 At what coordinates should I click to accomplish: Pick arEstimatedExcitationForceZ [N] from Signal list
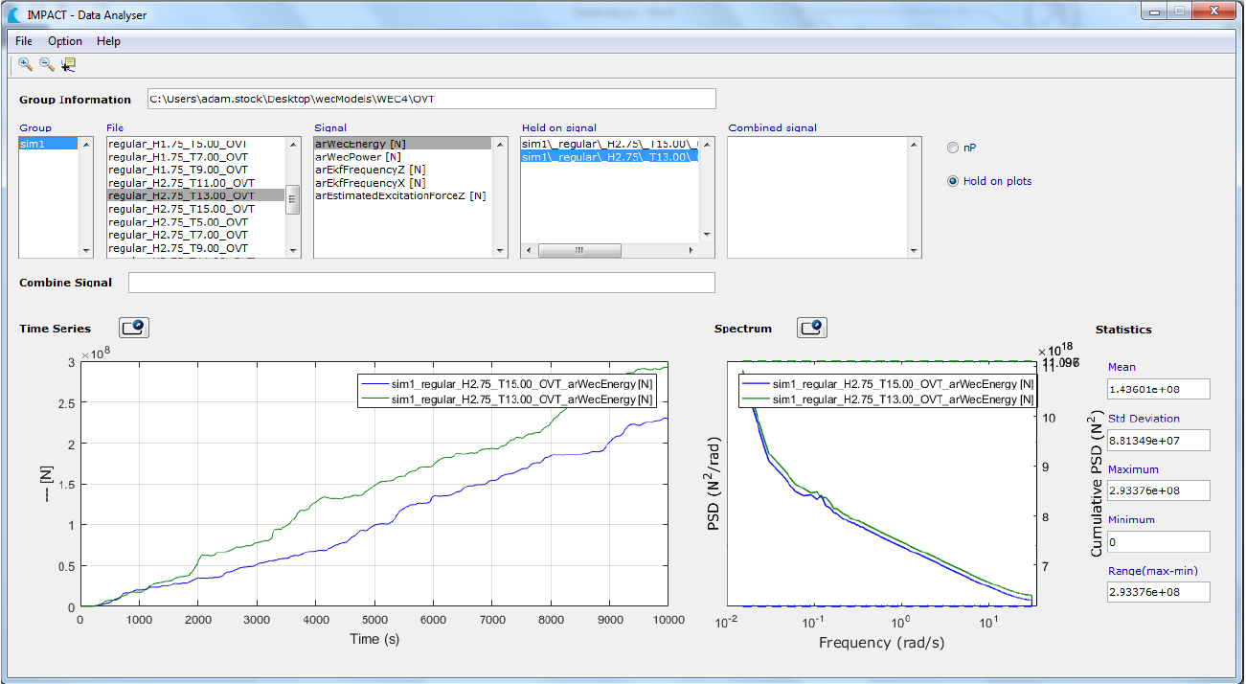tap(400, 195)
